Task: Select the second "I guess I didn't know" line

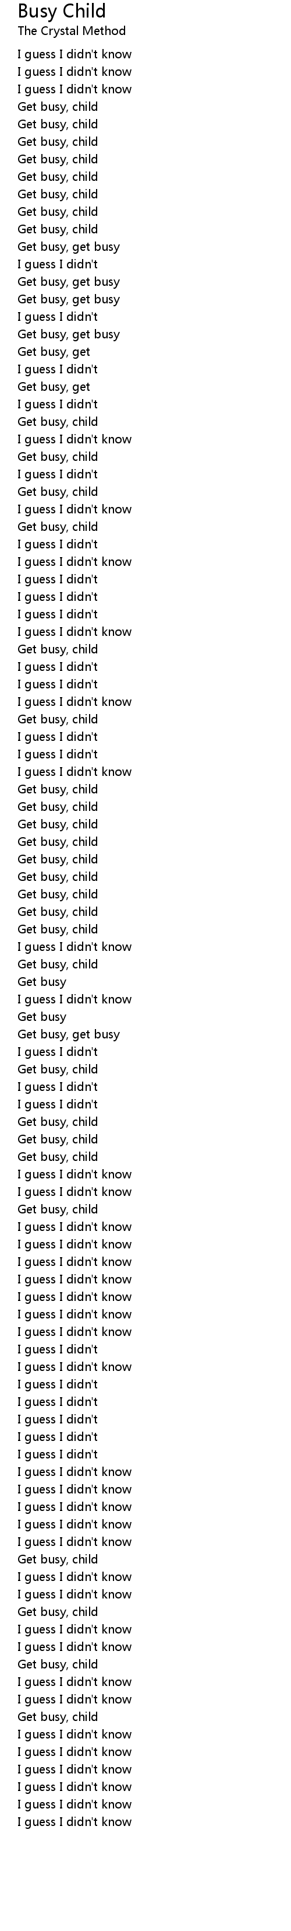Action: click(x=75, y=72)
